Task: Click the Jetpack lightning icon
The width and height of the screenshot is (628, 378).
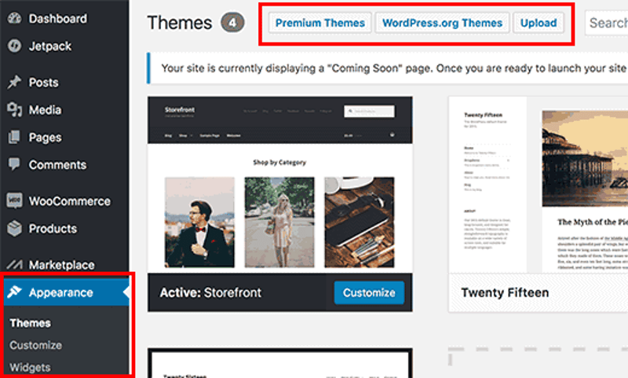Action: (x=14, y=46)
